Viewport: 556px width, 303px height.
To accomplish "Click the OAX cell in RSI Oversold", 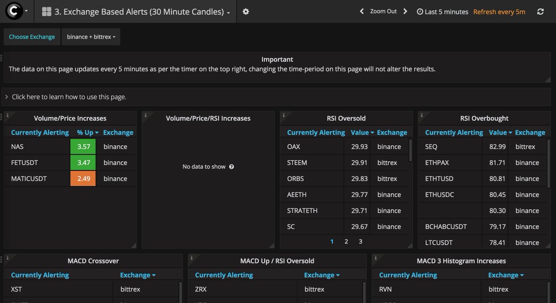I will [313, 147].
